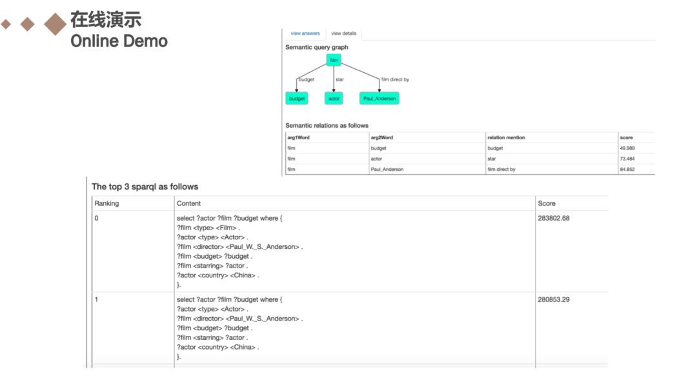The height and width of the screenshot is (376, 697).
Task: Click the 'Online Demo' slide title
Action: click(119, 41)
